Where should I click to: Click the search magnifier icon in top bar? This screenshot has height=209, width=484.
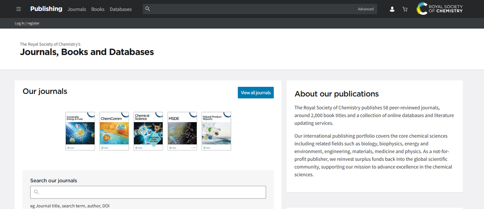(148, 9)
